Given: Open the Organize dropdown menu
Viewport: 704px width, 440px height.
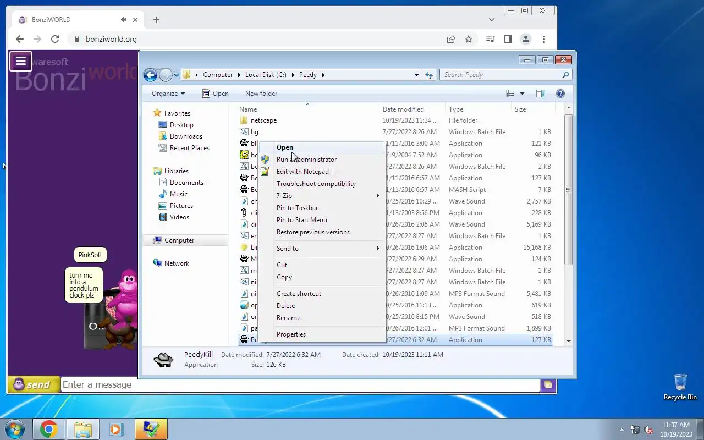Looking at the screenshot, I should (x=168, y=94).
